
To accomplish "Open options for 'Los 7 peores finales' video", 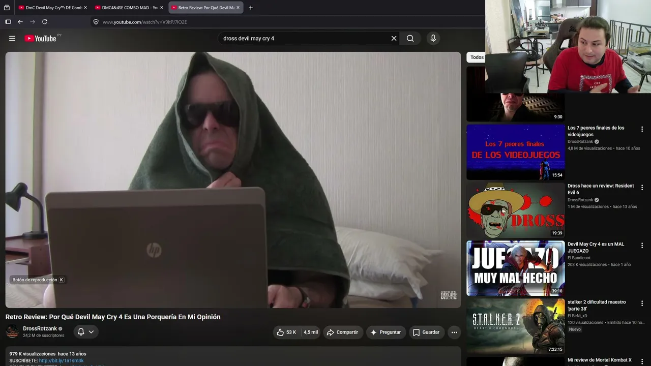I will tap(642, 129).
